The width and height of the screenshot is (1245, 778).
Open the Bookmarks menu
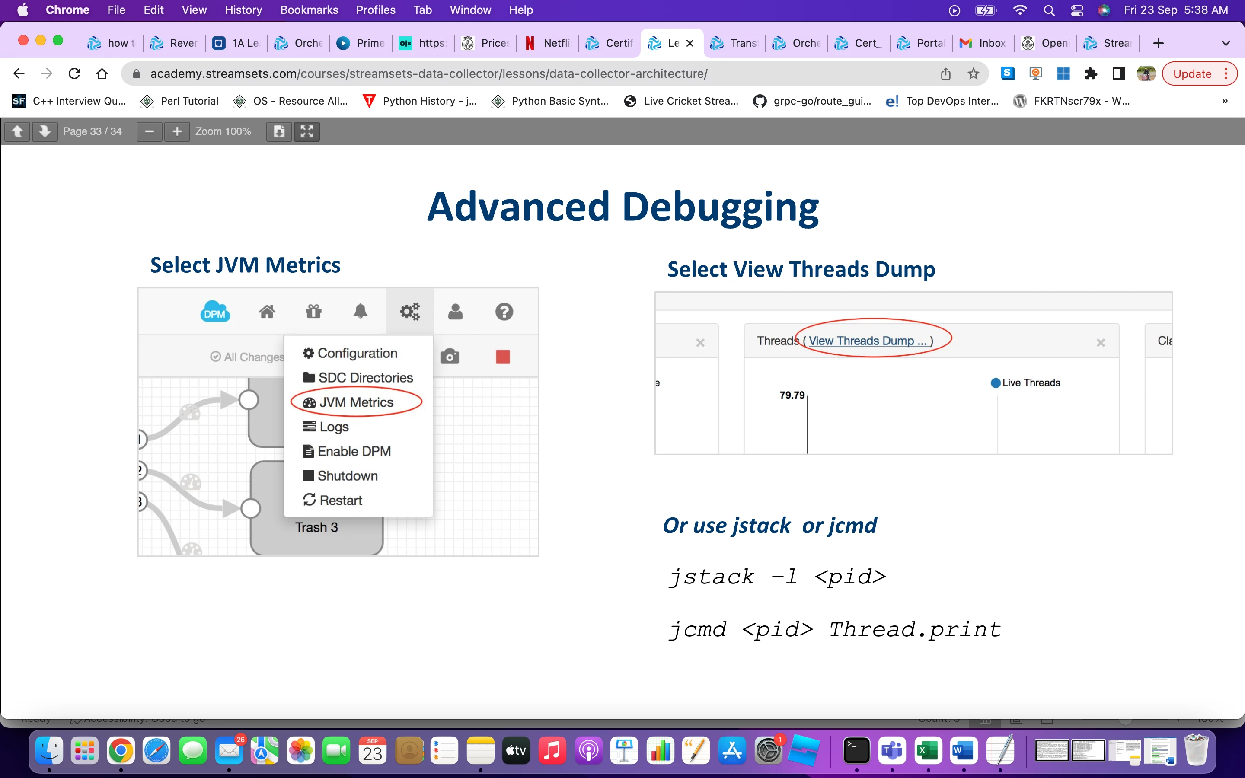pyautogui.click(x=309, y=10)
